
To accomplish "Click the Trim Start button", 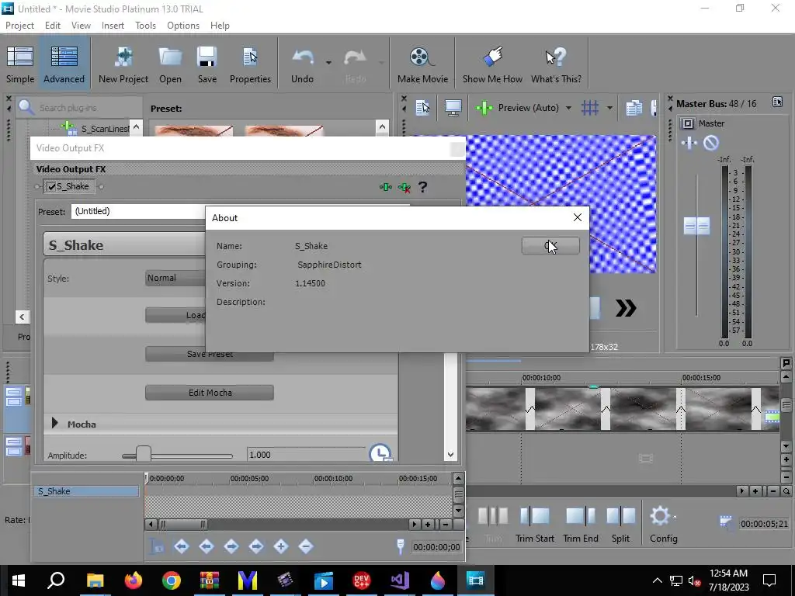I will click(x=535, y=524).
